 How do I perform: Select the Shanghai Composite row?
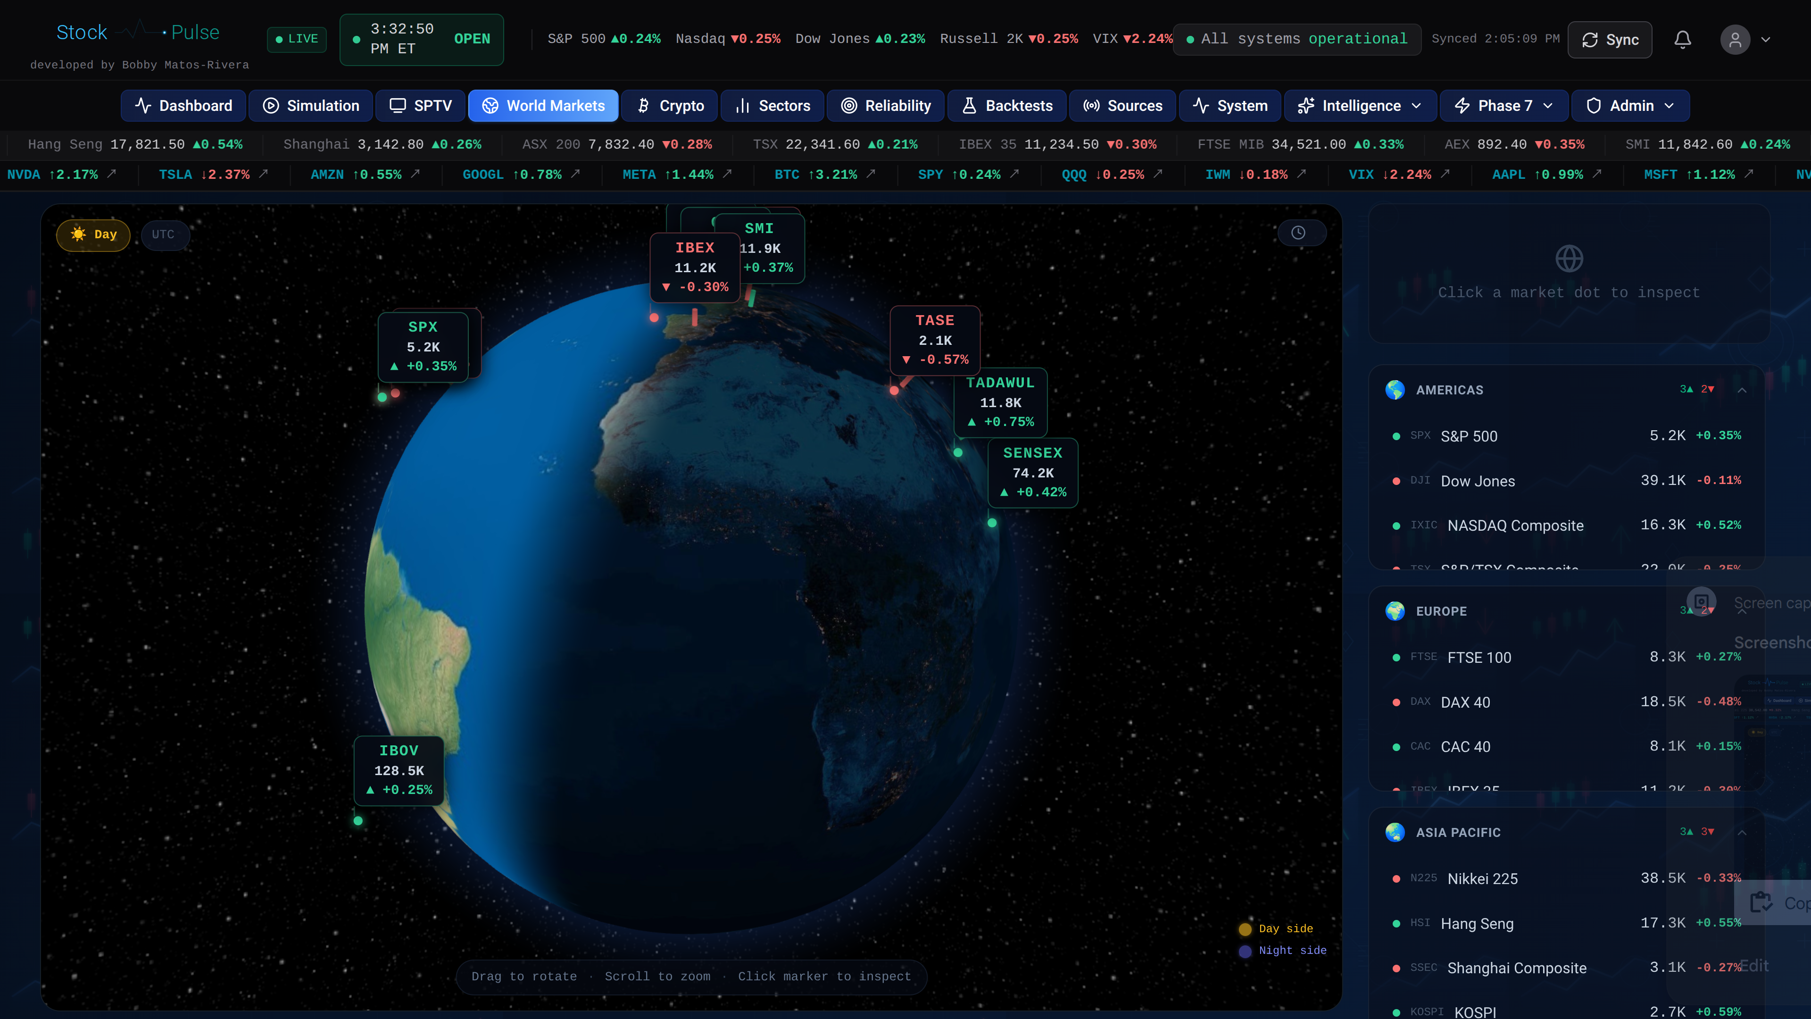click(x=1566, y=969)
